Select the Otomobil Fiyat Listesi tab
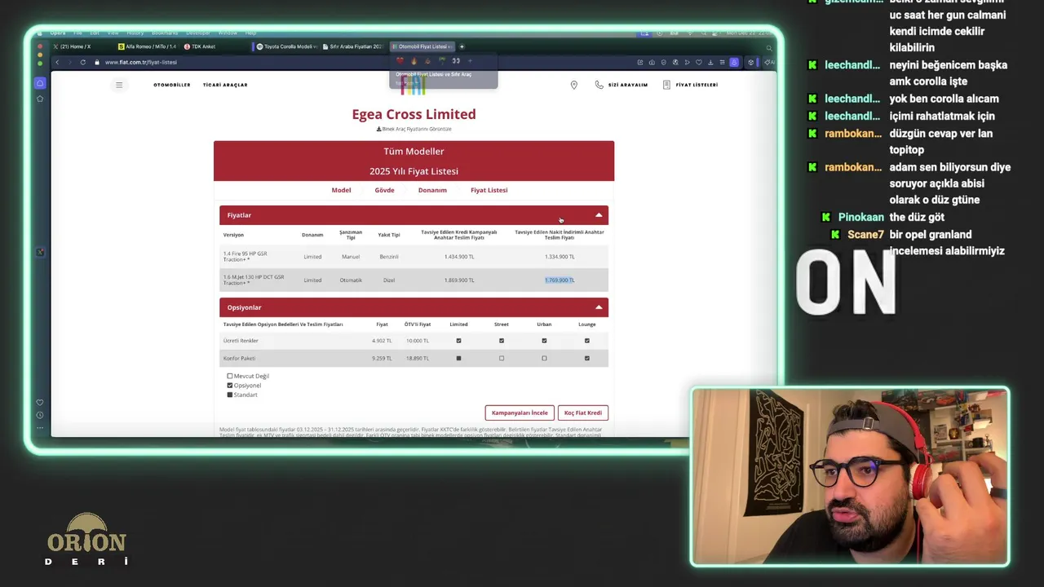1044x587 pixels. point(422,46)
